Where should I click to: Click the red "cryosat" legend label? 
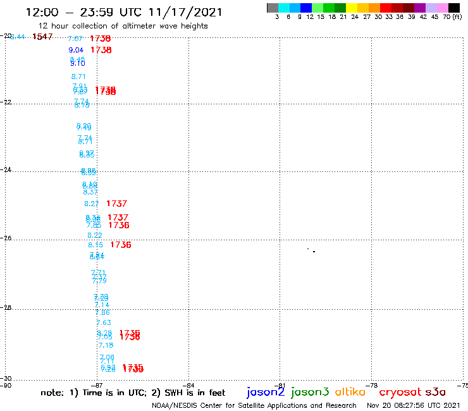pyautogui.click(x=400, y=392)
